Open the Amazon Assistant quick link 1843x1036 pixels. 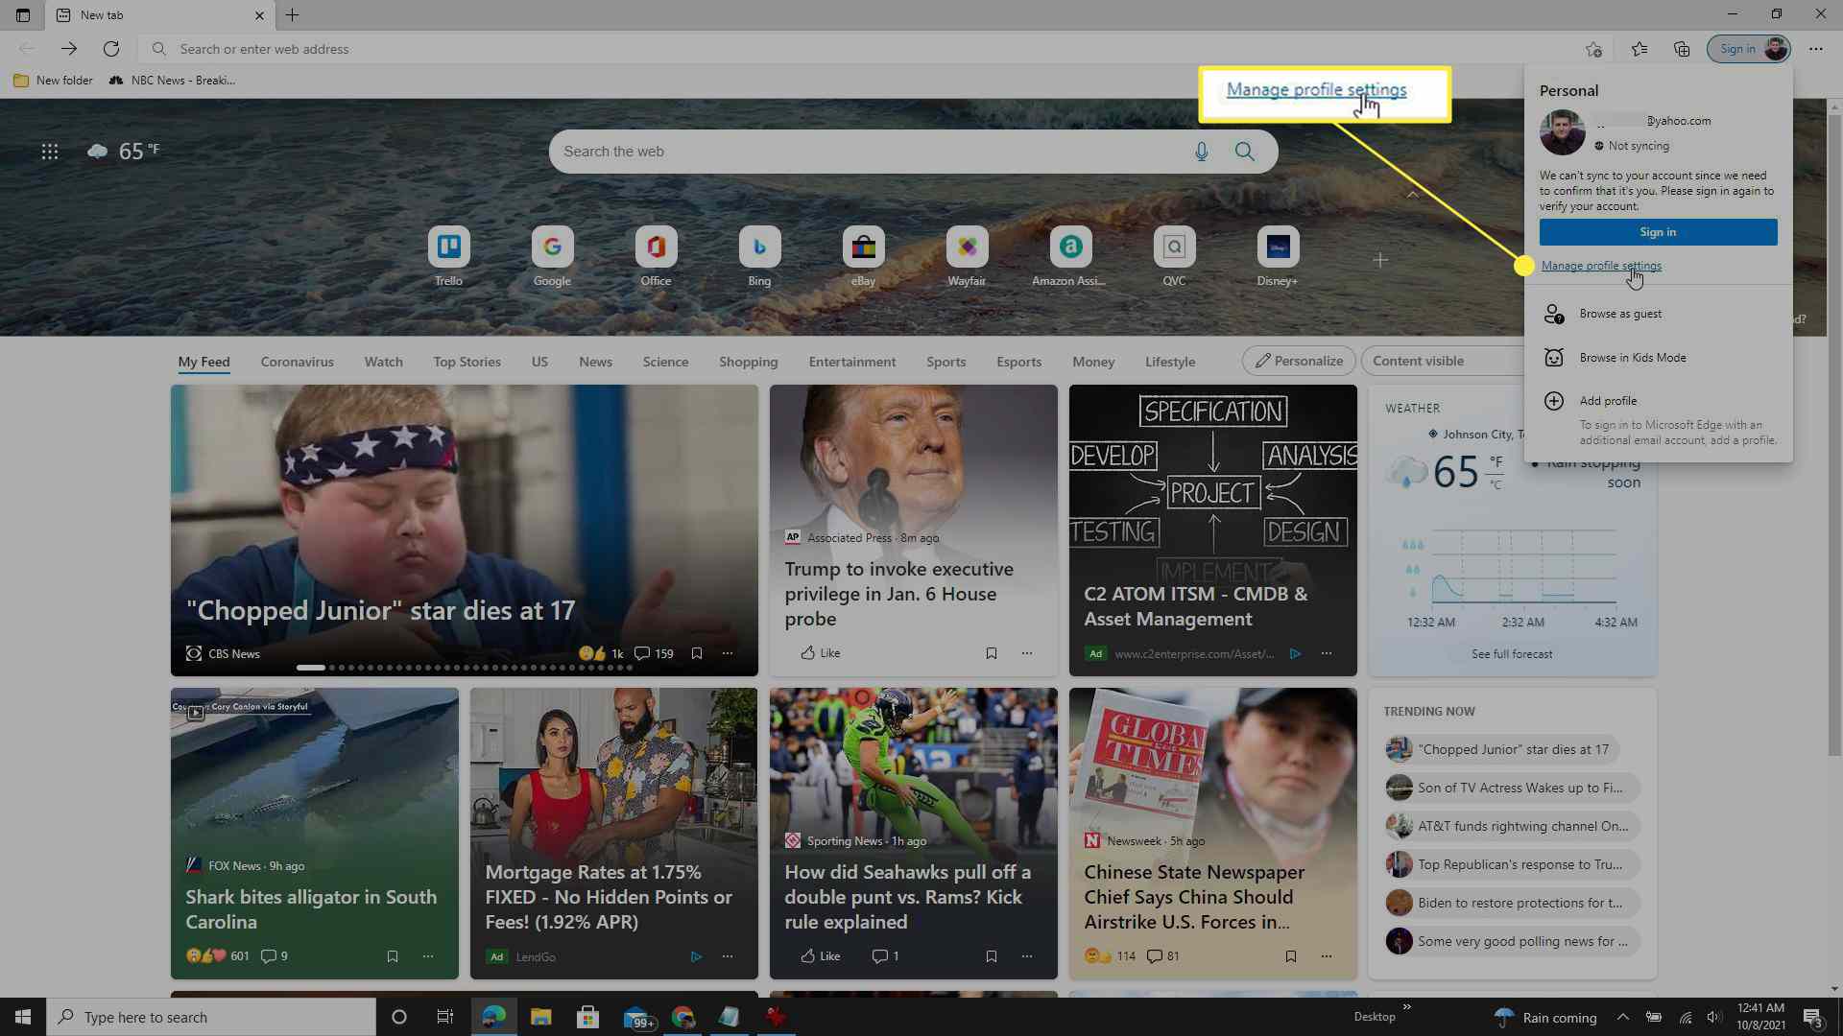1069,257
